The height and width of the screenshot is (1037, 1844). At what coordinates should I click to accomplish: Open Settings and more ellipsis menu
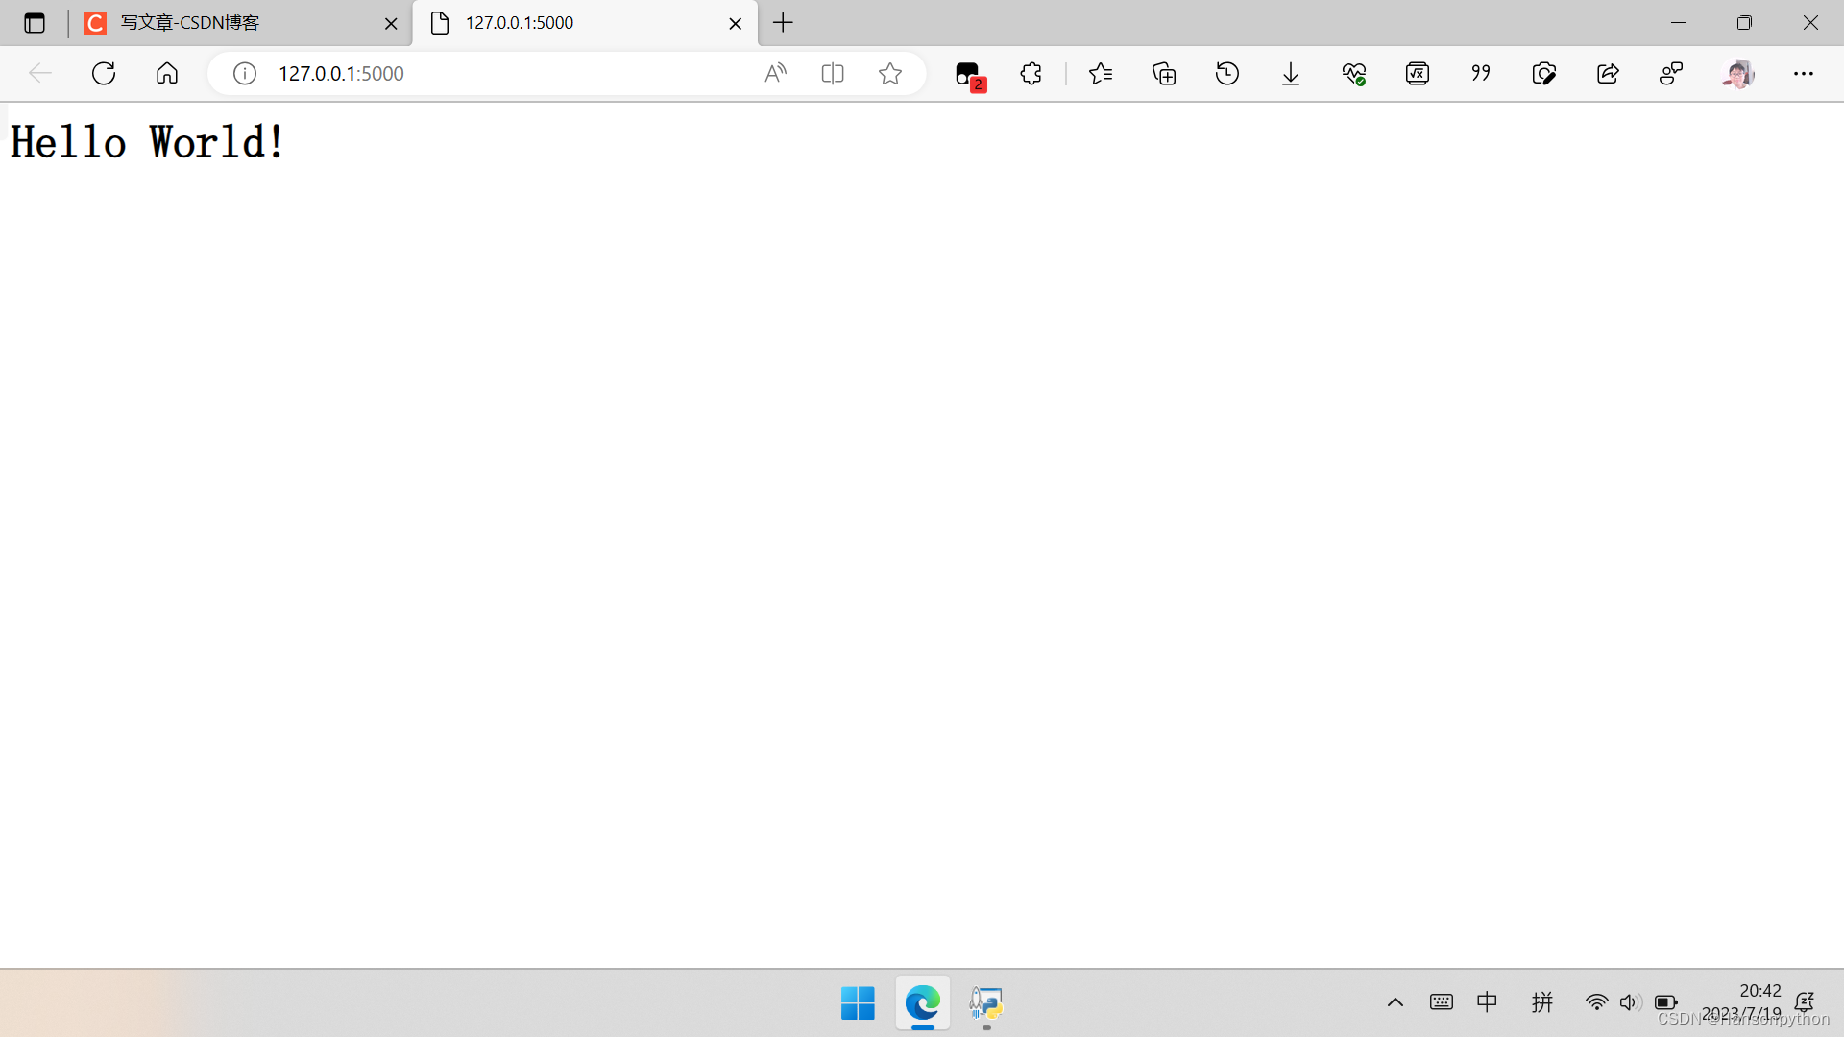click(x=1804, y=74)
